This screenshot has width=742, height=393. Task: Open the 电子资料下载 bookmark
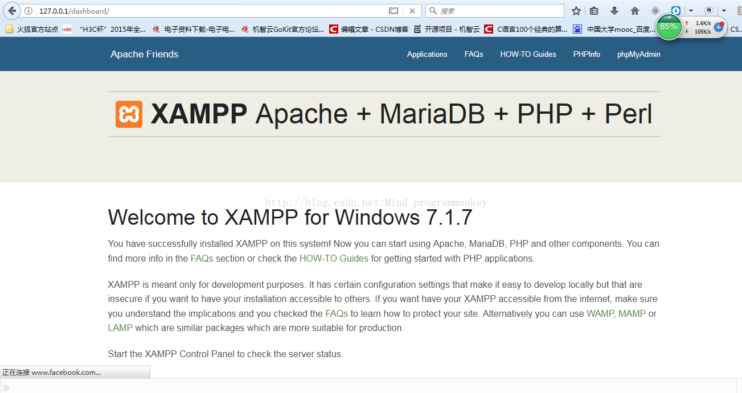click(194, 29)
